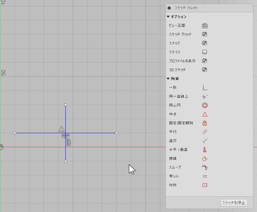
Task: Apply the 同一直線上 collinear constraint icon
Action: [205, 97]
